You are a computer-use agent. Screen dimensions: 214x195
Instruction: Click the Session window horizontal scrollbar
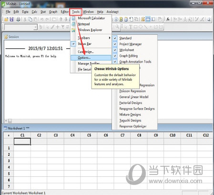pos(58,121)
